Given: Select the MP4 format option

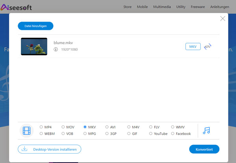Looking at the screenshot, I should coord(41,127).
